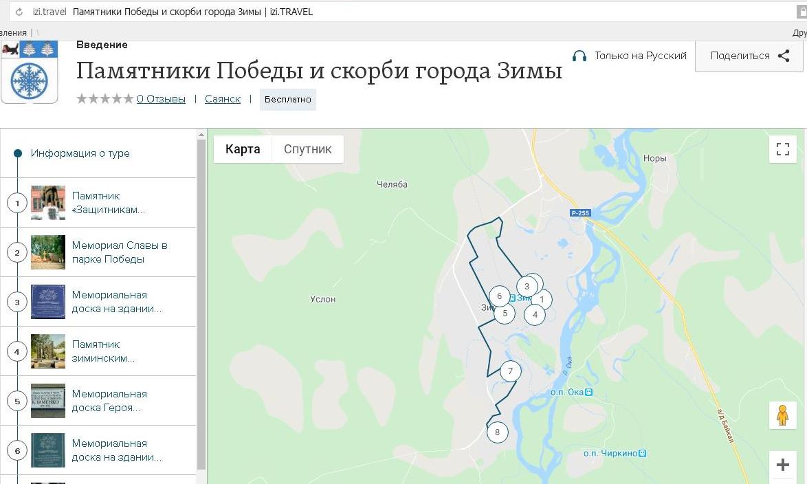This screenshot has height=484, width=807.
Task: Select map marker number 6
Action: click(500, 296)
